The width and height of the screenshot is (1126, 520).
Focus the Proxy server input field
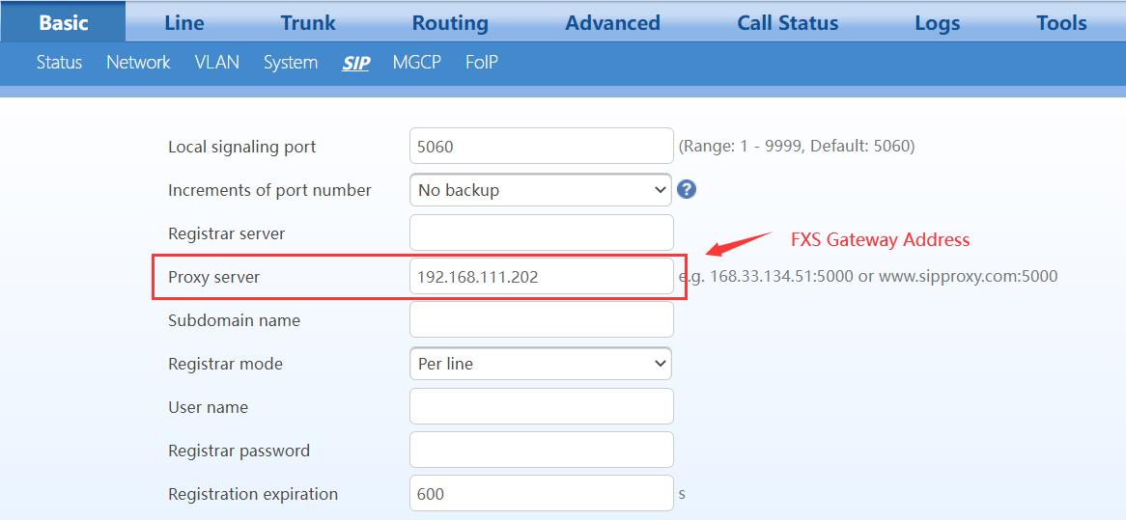541,277
